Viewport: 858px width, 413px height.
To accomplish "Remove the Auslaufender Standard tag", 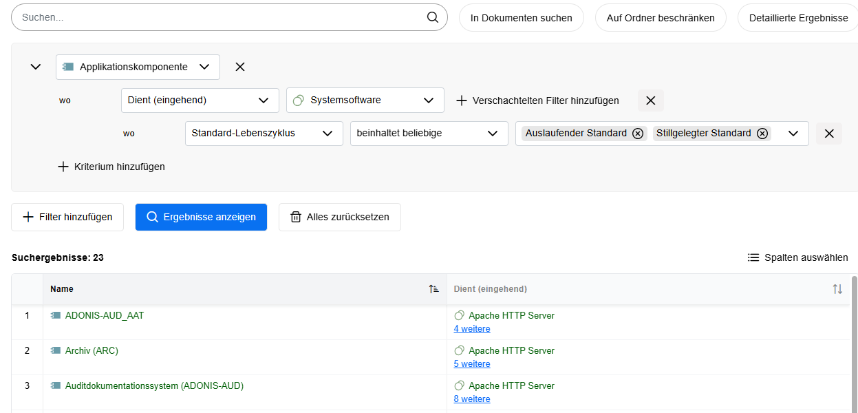I will pyautogui.click(x=638, y=133).
